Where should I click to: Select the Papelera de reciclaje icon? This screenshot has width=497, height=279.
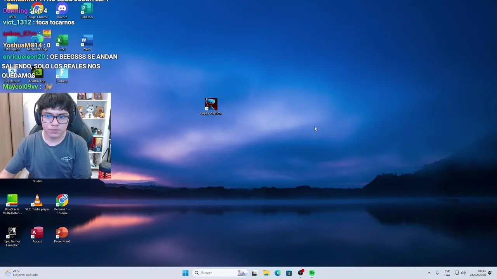[x=12, y=76]
